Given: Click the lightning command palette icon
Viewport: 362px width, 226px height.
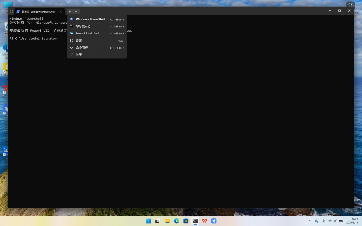Looking at the screenshot, I should point(72,48).
